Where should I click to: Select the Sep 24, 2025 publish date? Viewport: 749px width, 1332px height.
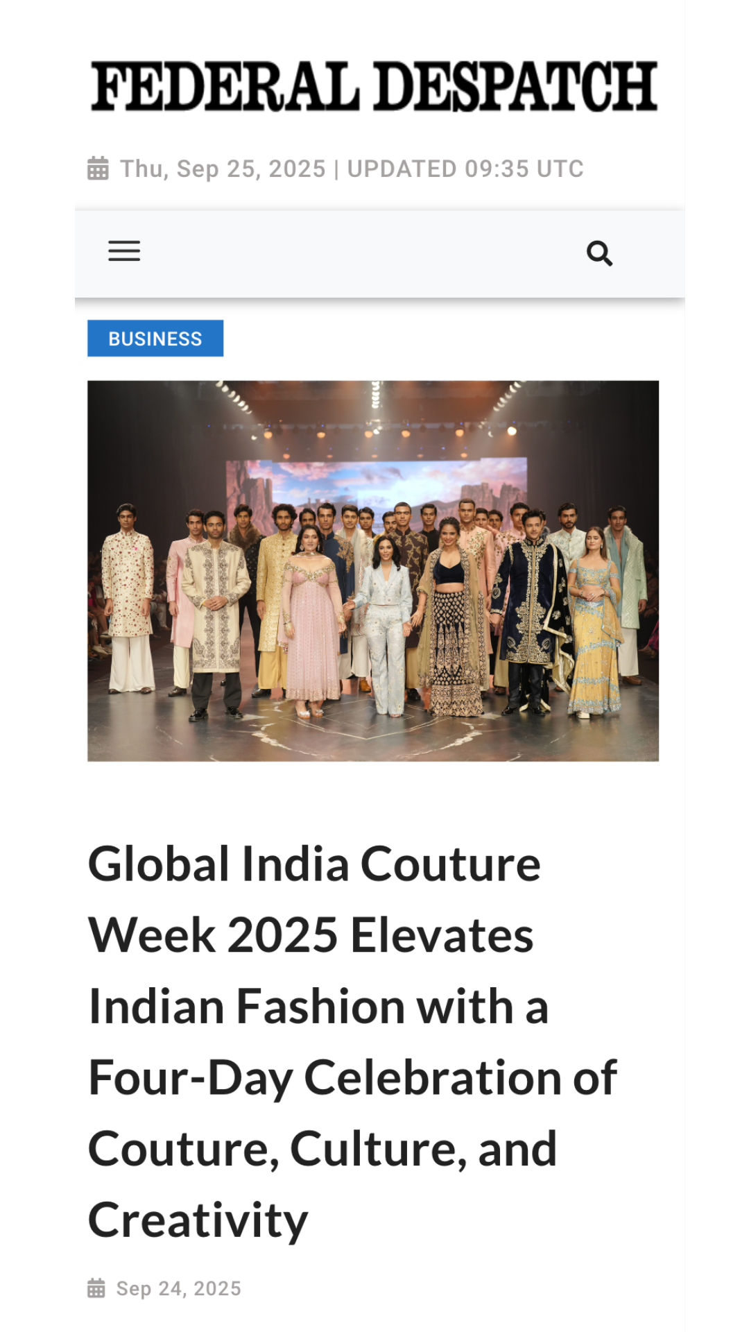[179, 1288]
